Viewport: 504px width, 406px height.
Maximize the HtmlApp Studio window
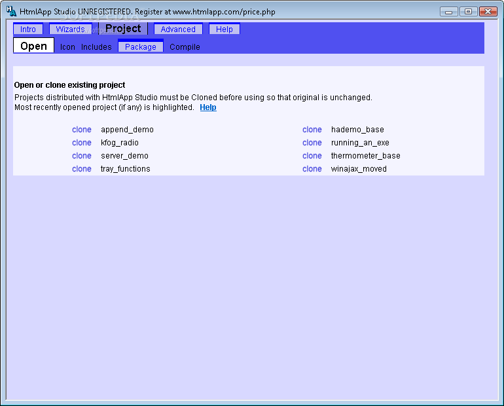click(468, 12)
